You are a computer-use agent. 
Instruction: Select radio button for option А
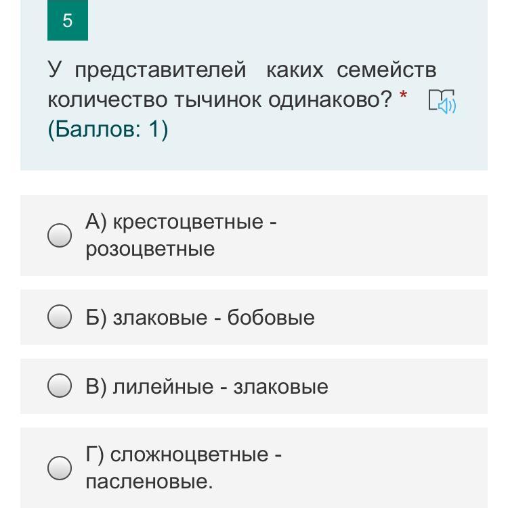tap(60, 235)
